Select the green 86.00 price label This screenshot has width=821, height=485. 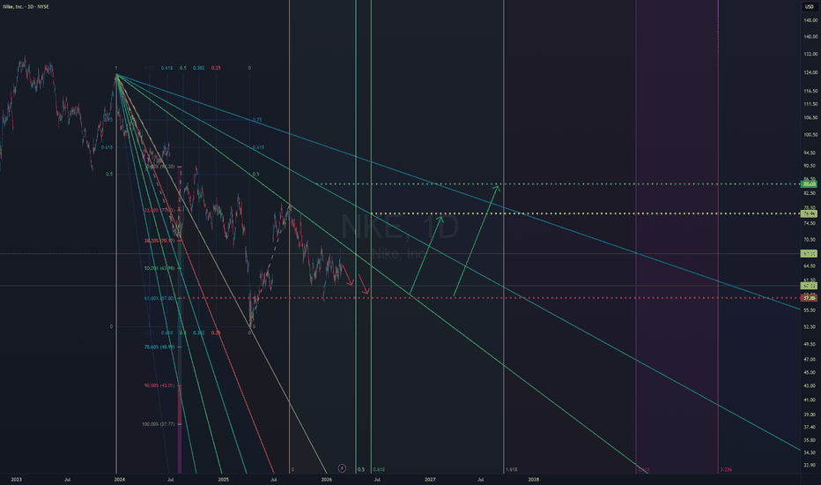[x=809, y=183]
